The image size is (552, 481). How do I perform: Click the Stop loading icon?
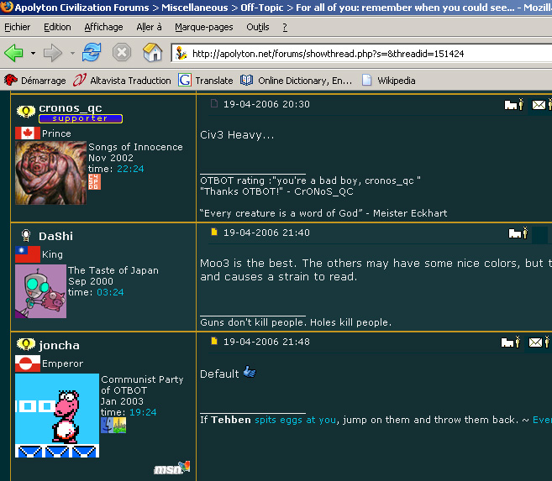[x=122, y=53]
